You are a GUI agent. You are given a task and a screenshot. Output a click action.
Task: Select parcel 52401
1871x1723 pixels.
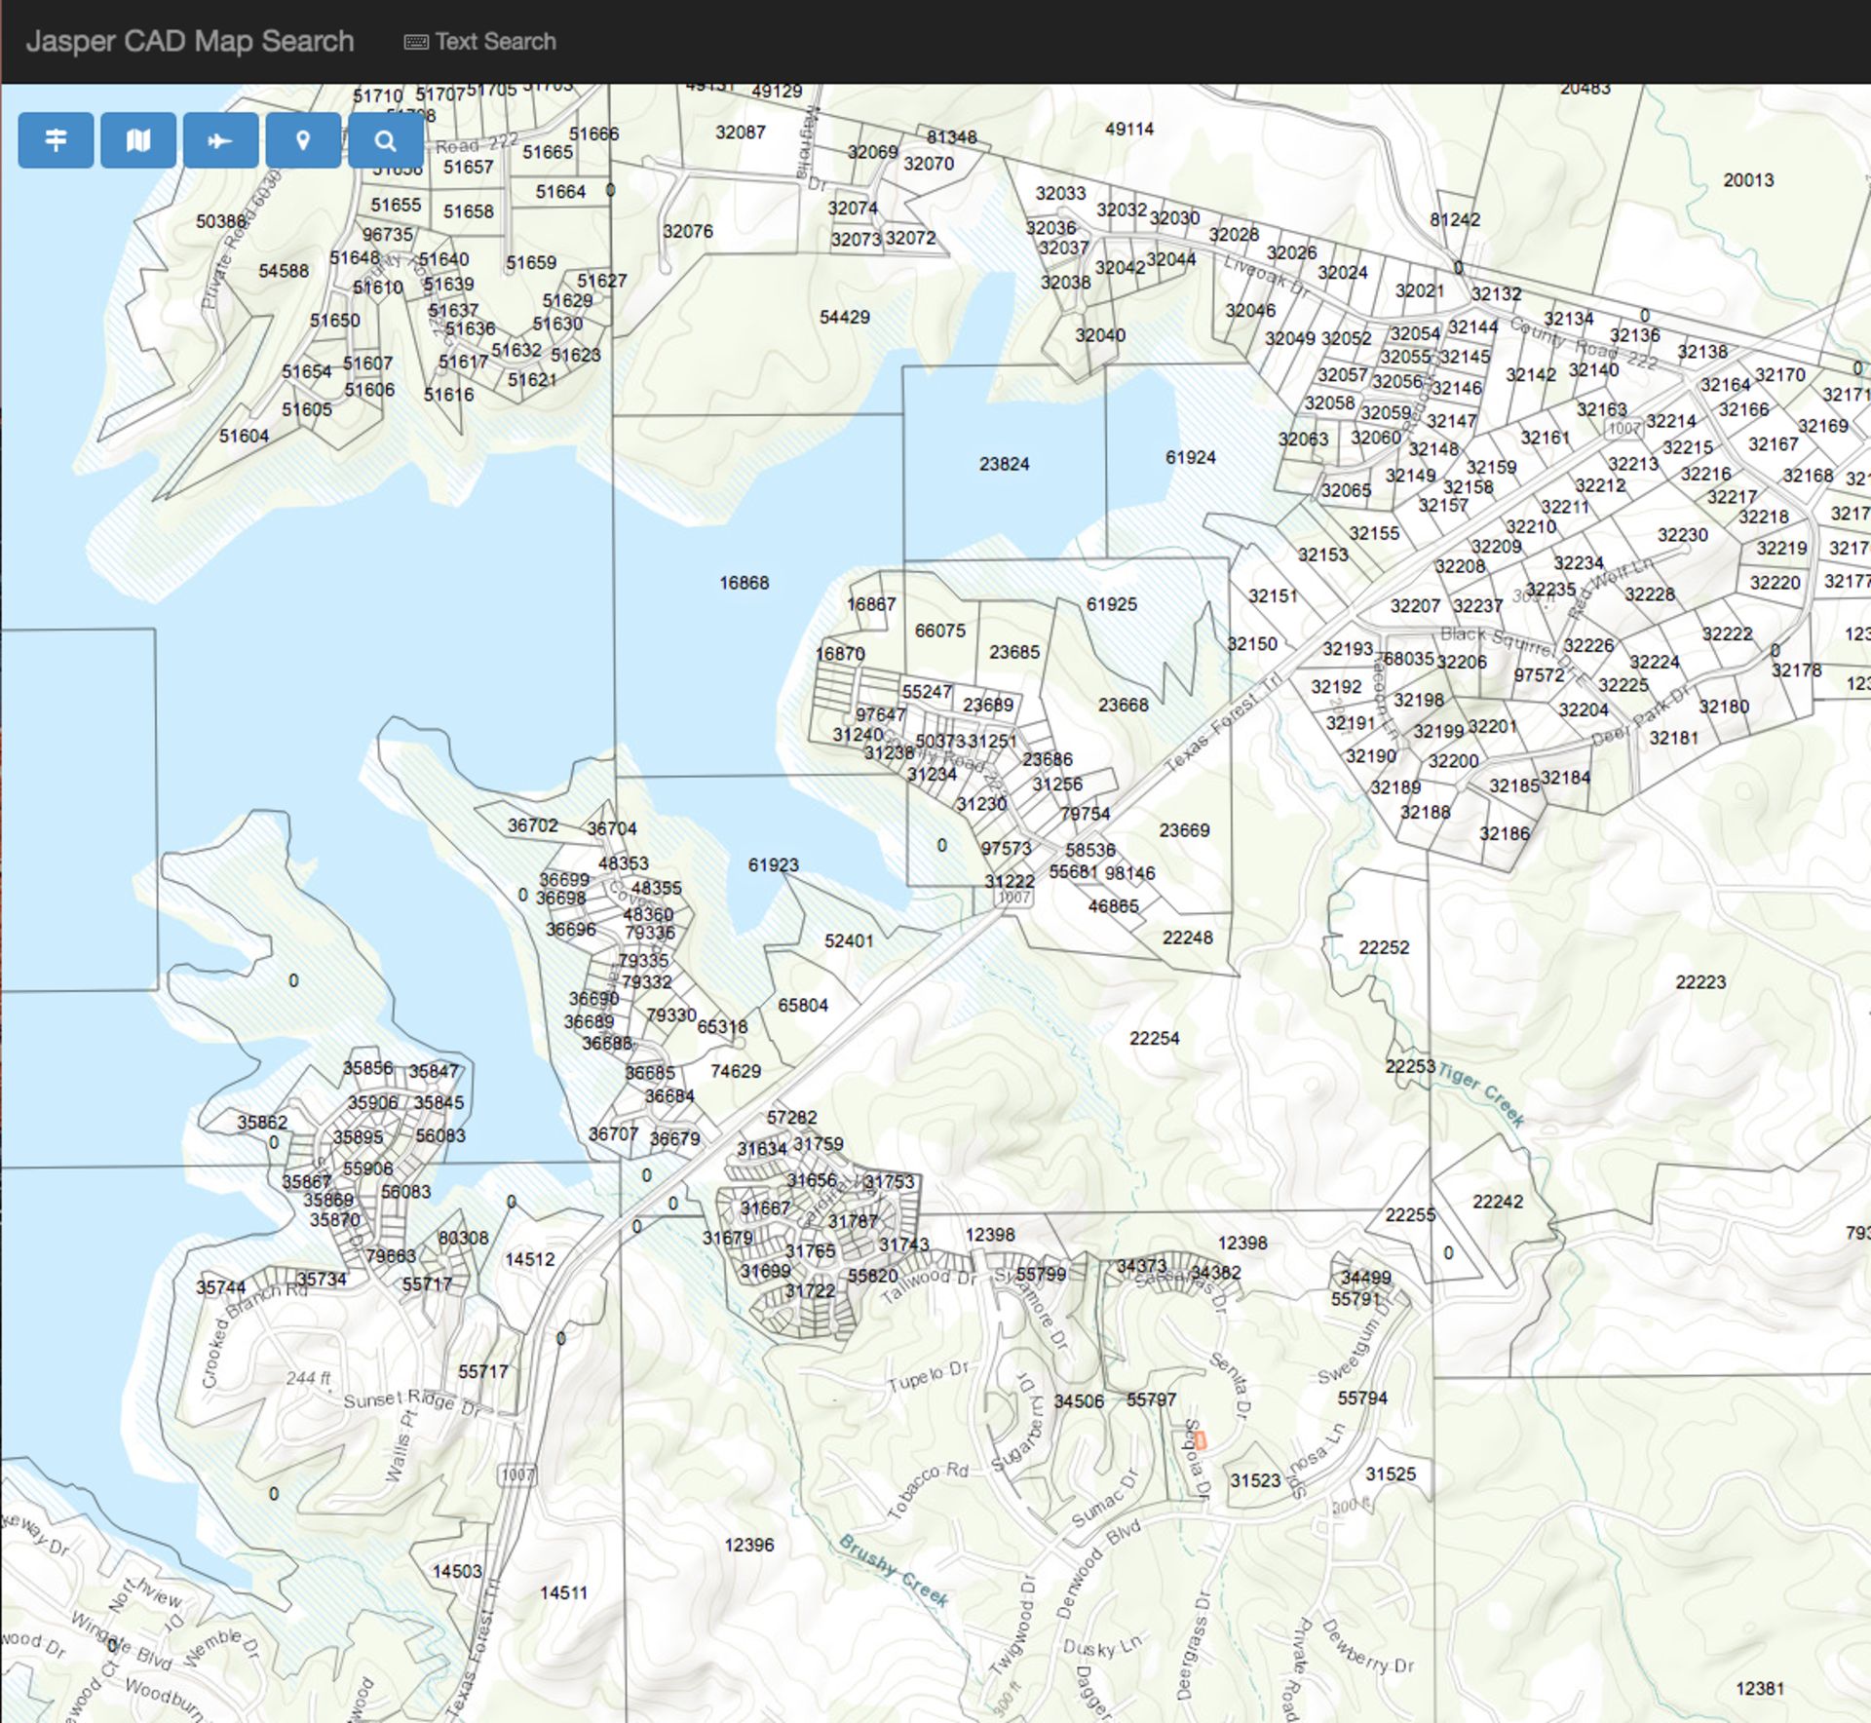849,940
